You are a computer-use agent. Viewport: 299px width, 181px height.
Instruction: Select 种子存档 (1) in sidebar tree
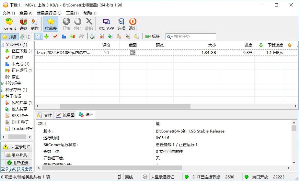click(16, 90)
